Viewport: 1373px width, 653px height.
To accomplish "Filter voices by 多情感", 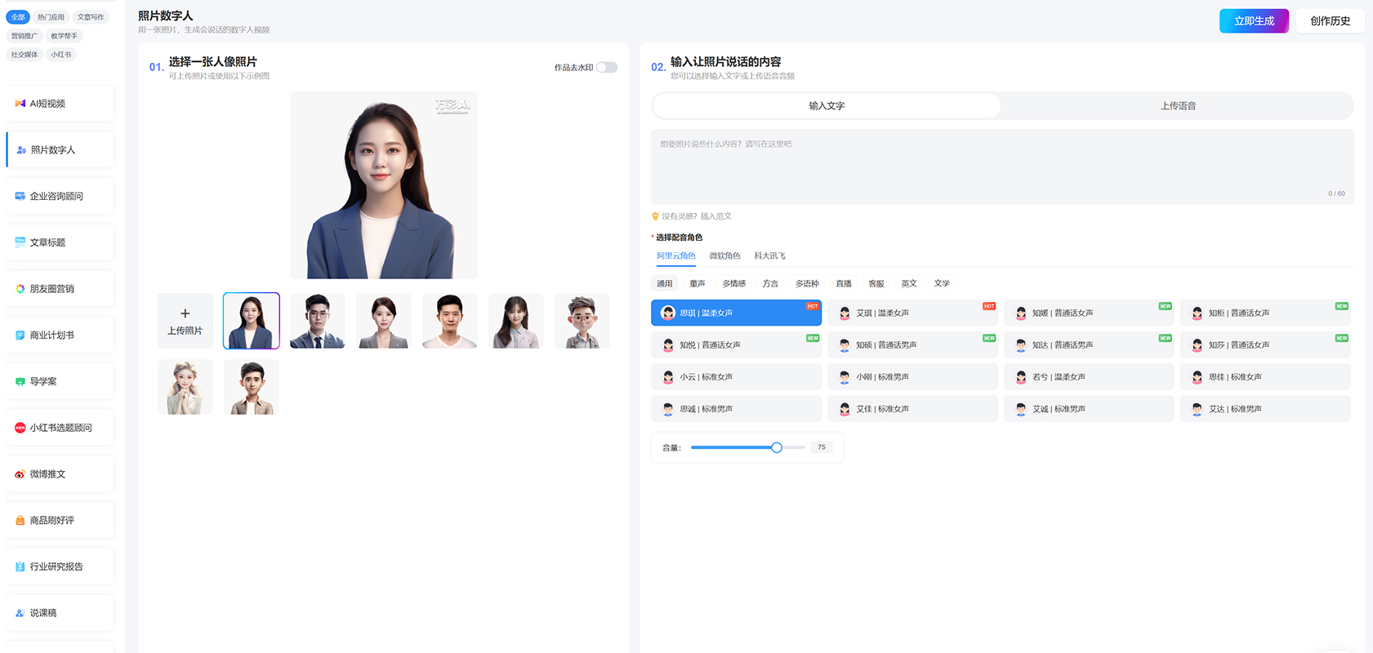I will (x=733, y=283).
